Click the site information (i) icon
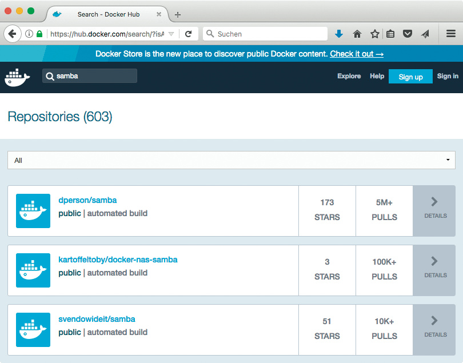 coord(29,34)
